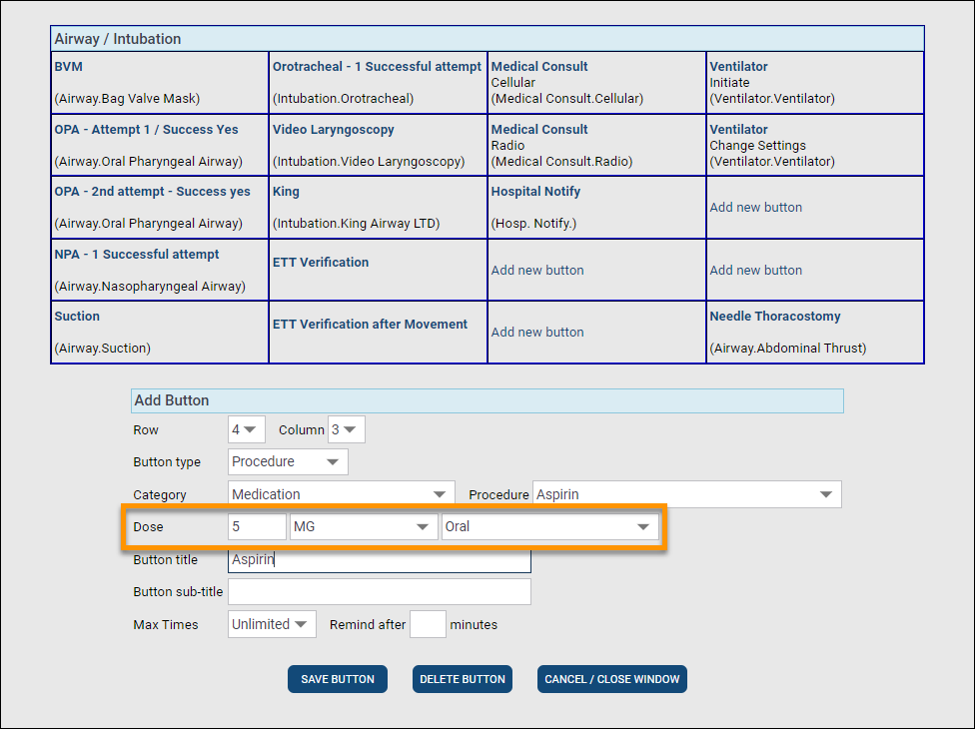Click the SAVE BUTTON button
This screenshot has width=975, height=729.
pos(338,679)
